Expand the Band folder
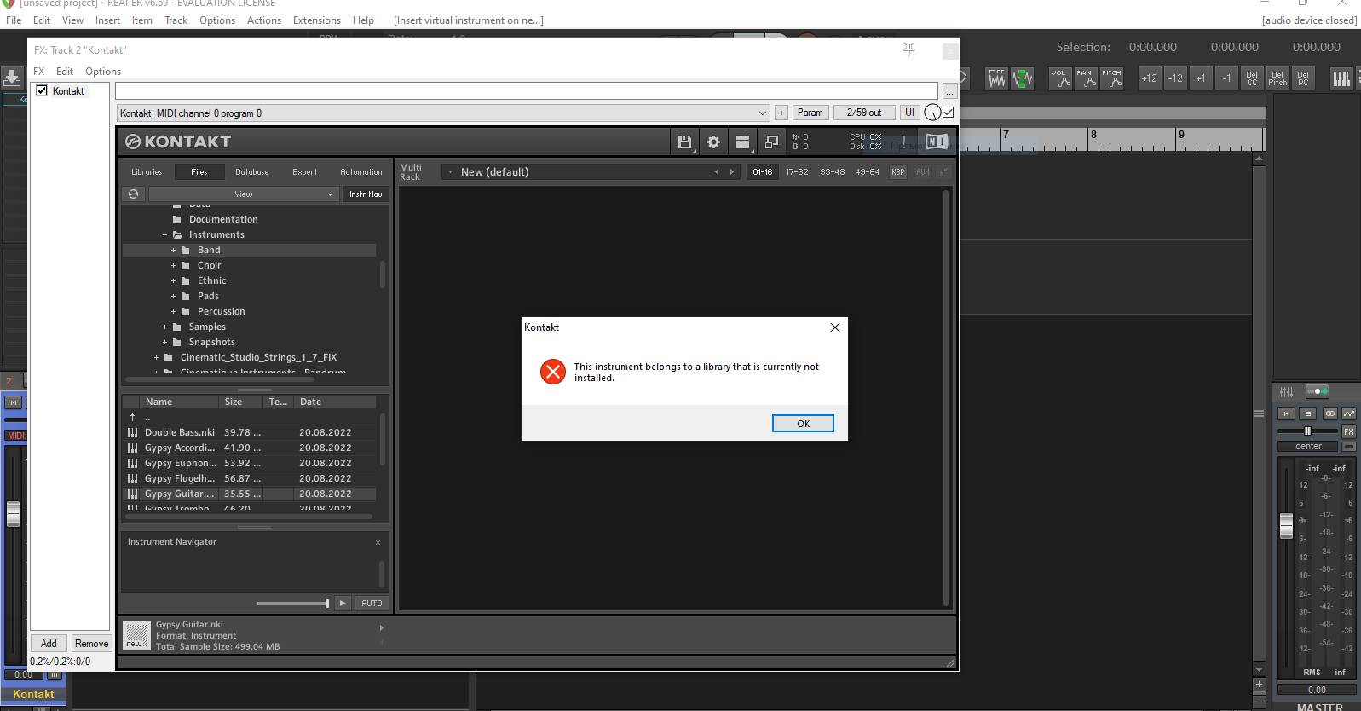Image resolution: width=1361 pixels, height=711 pixels. pyautogui.click(x=173, y=251)
